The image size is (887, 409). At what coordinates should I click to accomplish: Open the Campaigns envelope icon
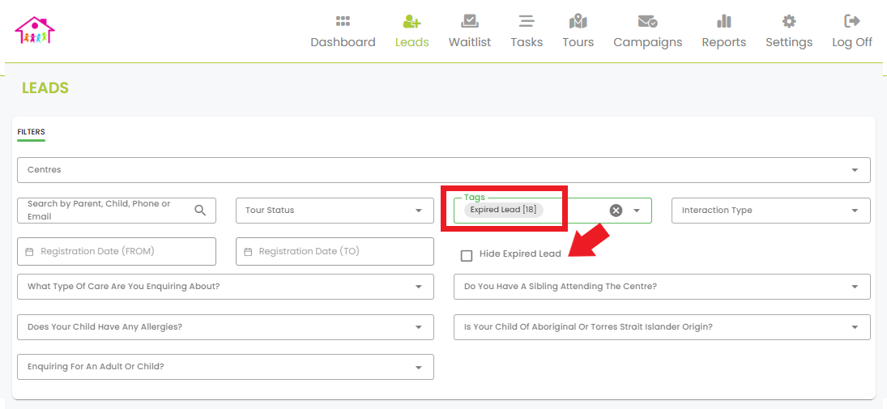click(x=648, y=22)
